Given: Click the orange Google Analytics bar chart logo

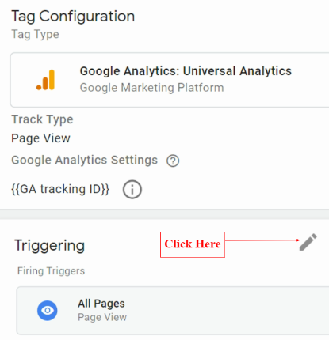Looking at the screenshot, I should click(x=45, y=80).
